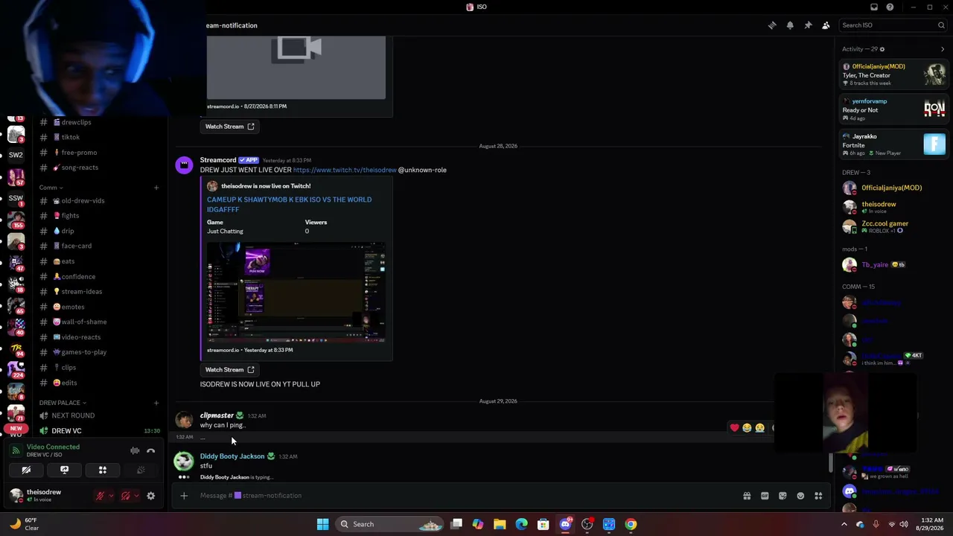Screen dimensions: 953x536
Task: Click the NEW unread servers pill
Action: [16, 429]
